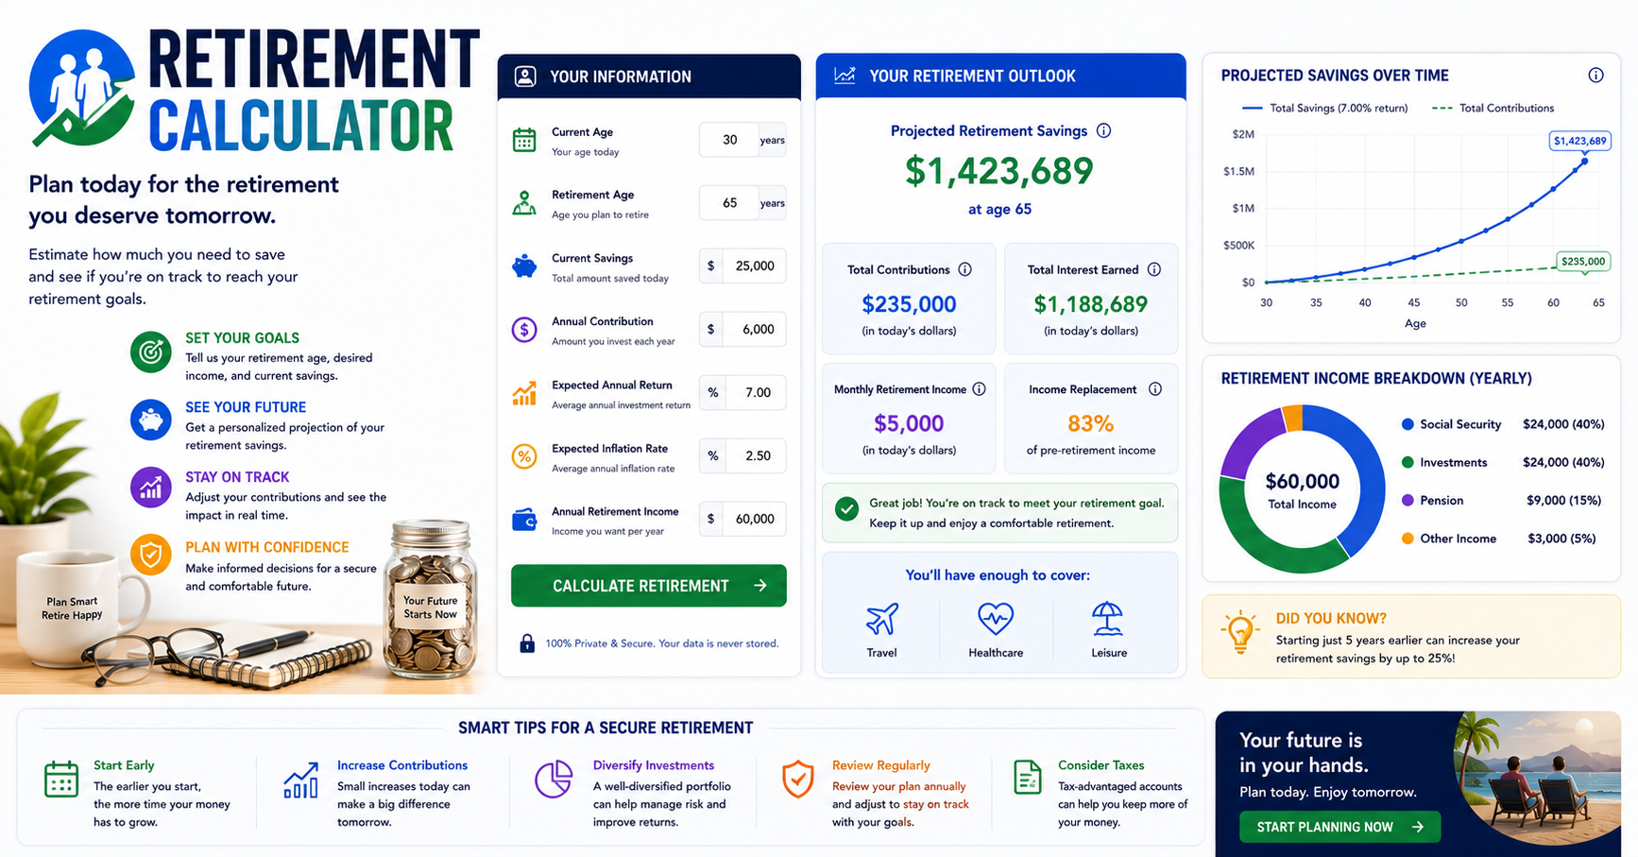Open info icon beside Income Replacement
The image size is (1638, 857).
(1154, 389)
